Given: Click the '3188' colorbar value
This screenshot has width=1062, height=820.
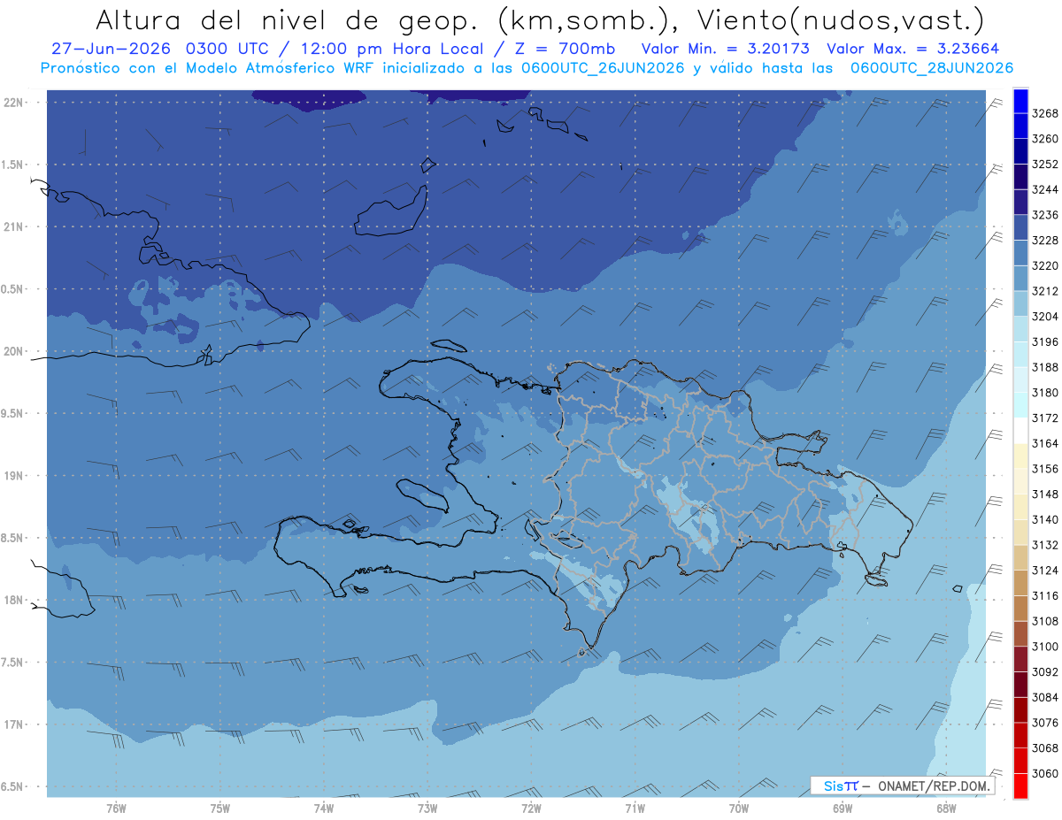Looking at the screenshot, I should click(x=1045, y=367).
